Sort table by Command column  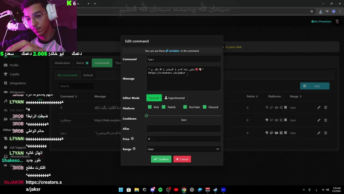click(x=69, y=96)
